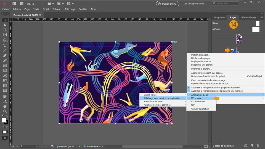Select the Type (T) tool
Screen dimensions: 265x149
click(5, 45)
